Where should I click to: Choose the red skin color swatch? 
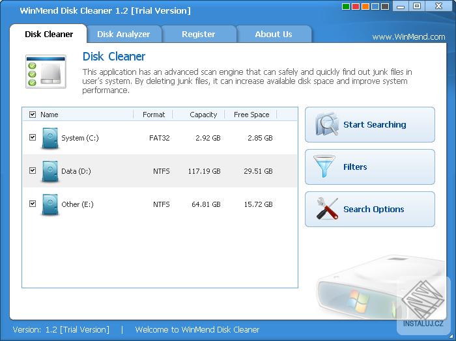pyautogui.click(x=356, y=7)
